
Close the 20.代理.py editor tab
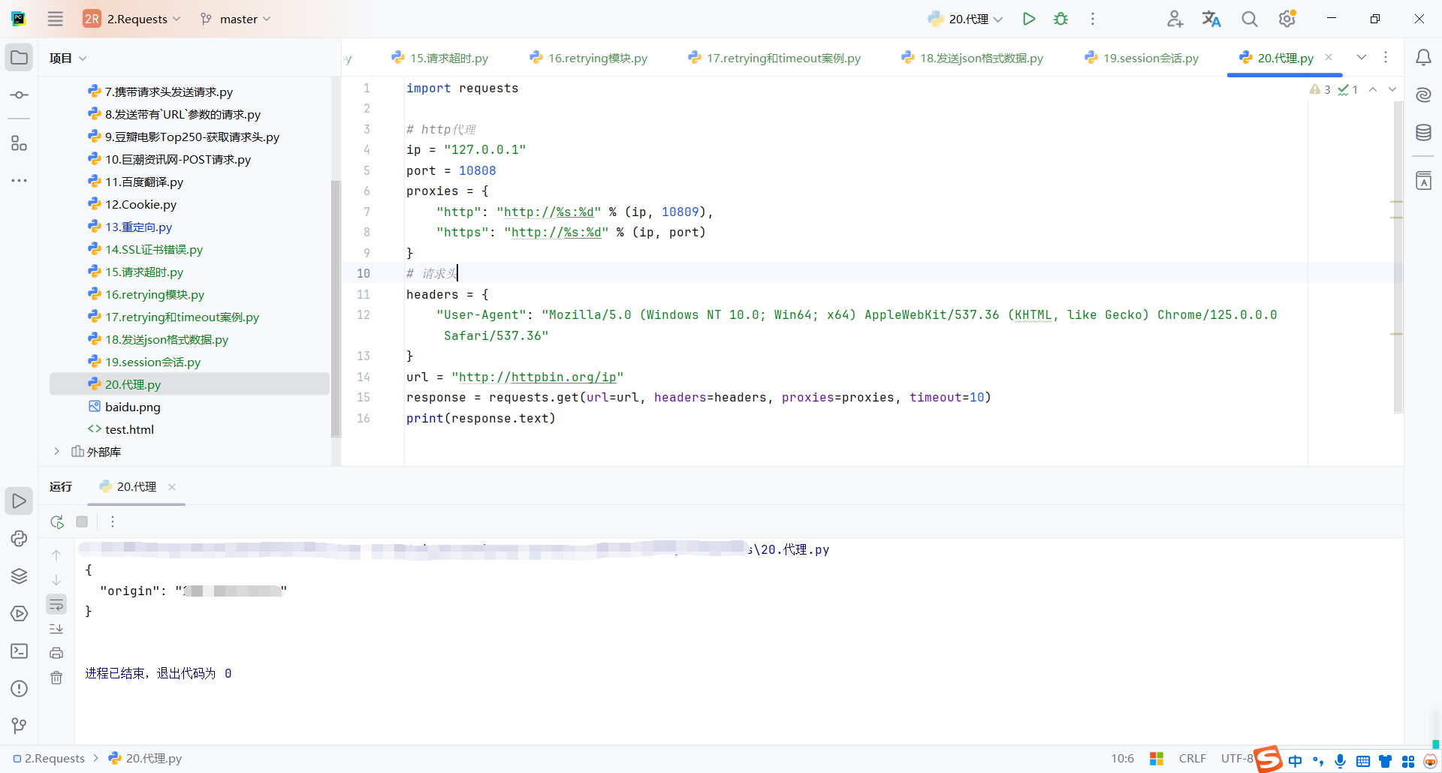(1329, 57)
